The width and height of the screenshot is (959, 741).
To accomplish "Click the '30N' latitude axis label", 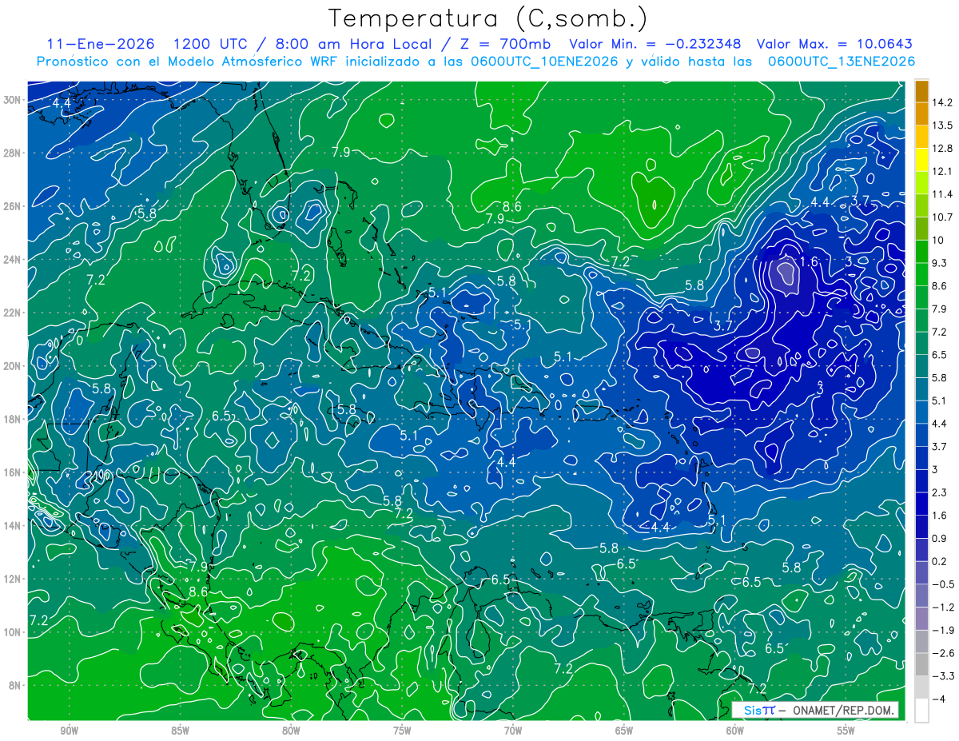I will click(13, 99).
